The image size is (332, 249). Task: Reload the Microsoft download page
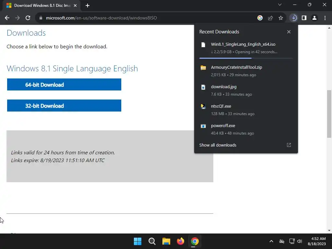[28, 18]
